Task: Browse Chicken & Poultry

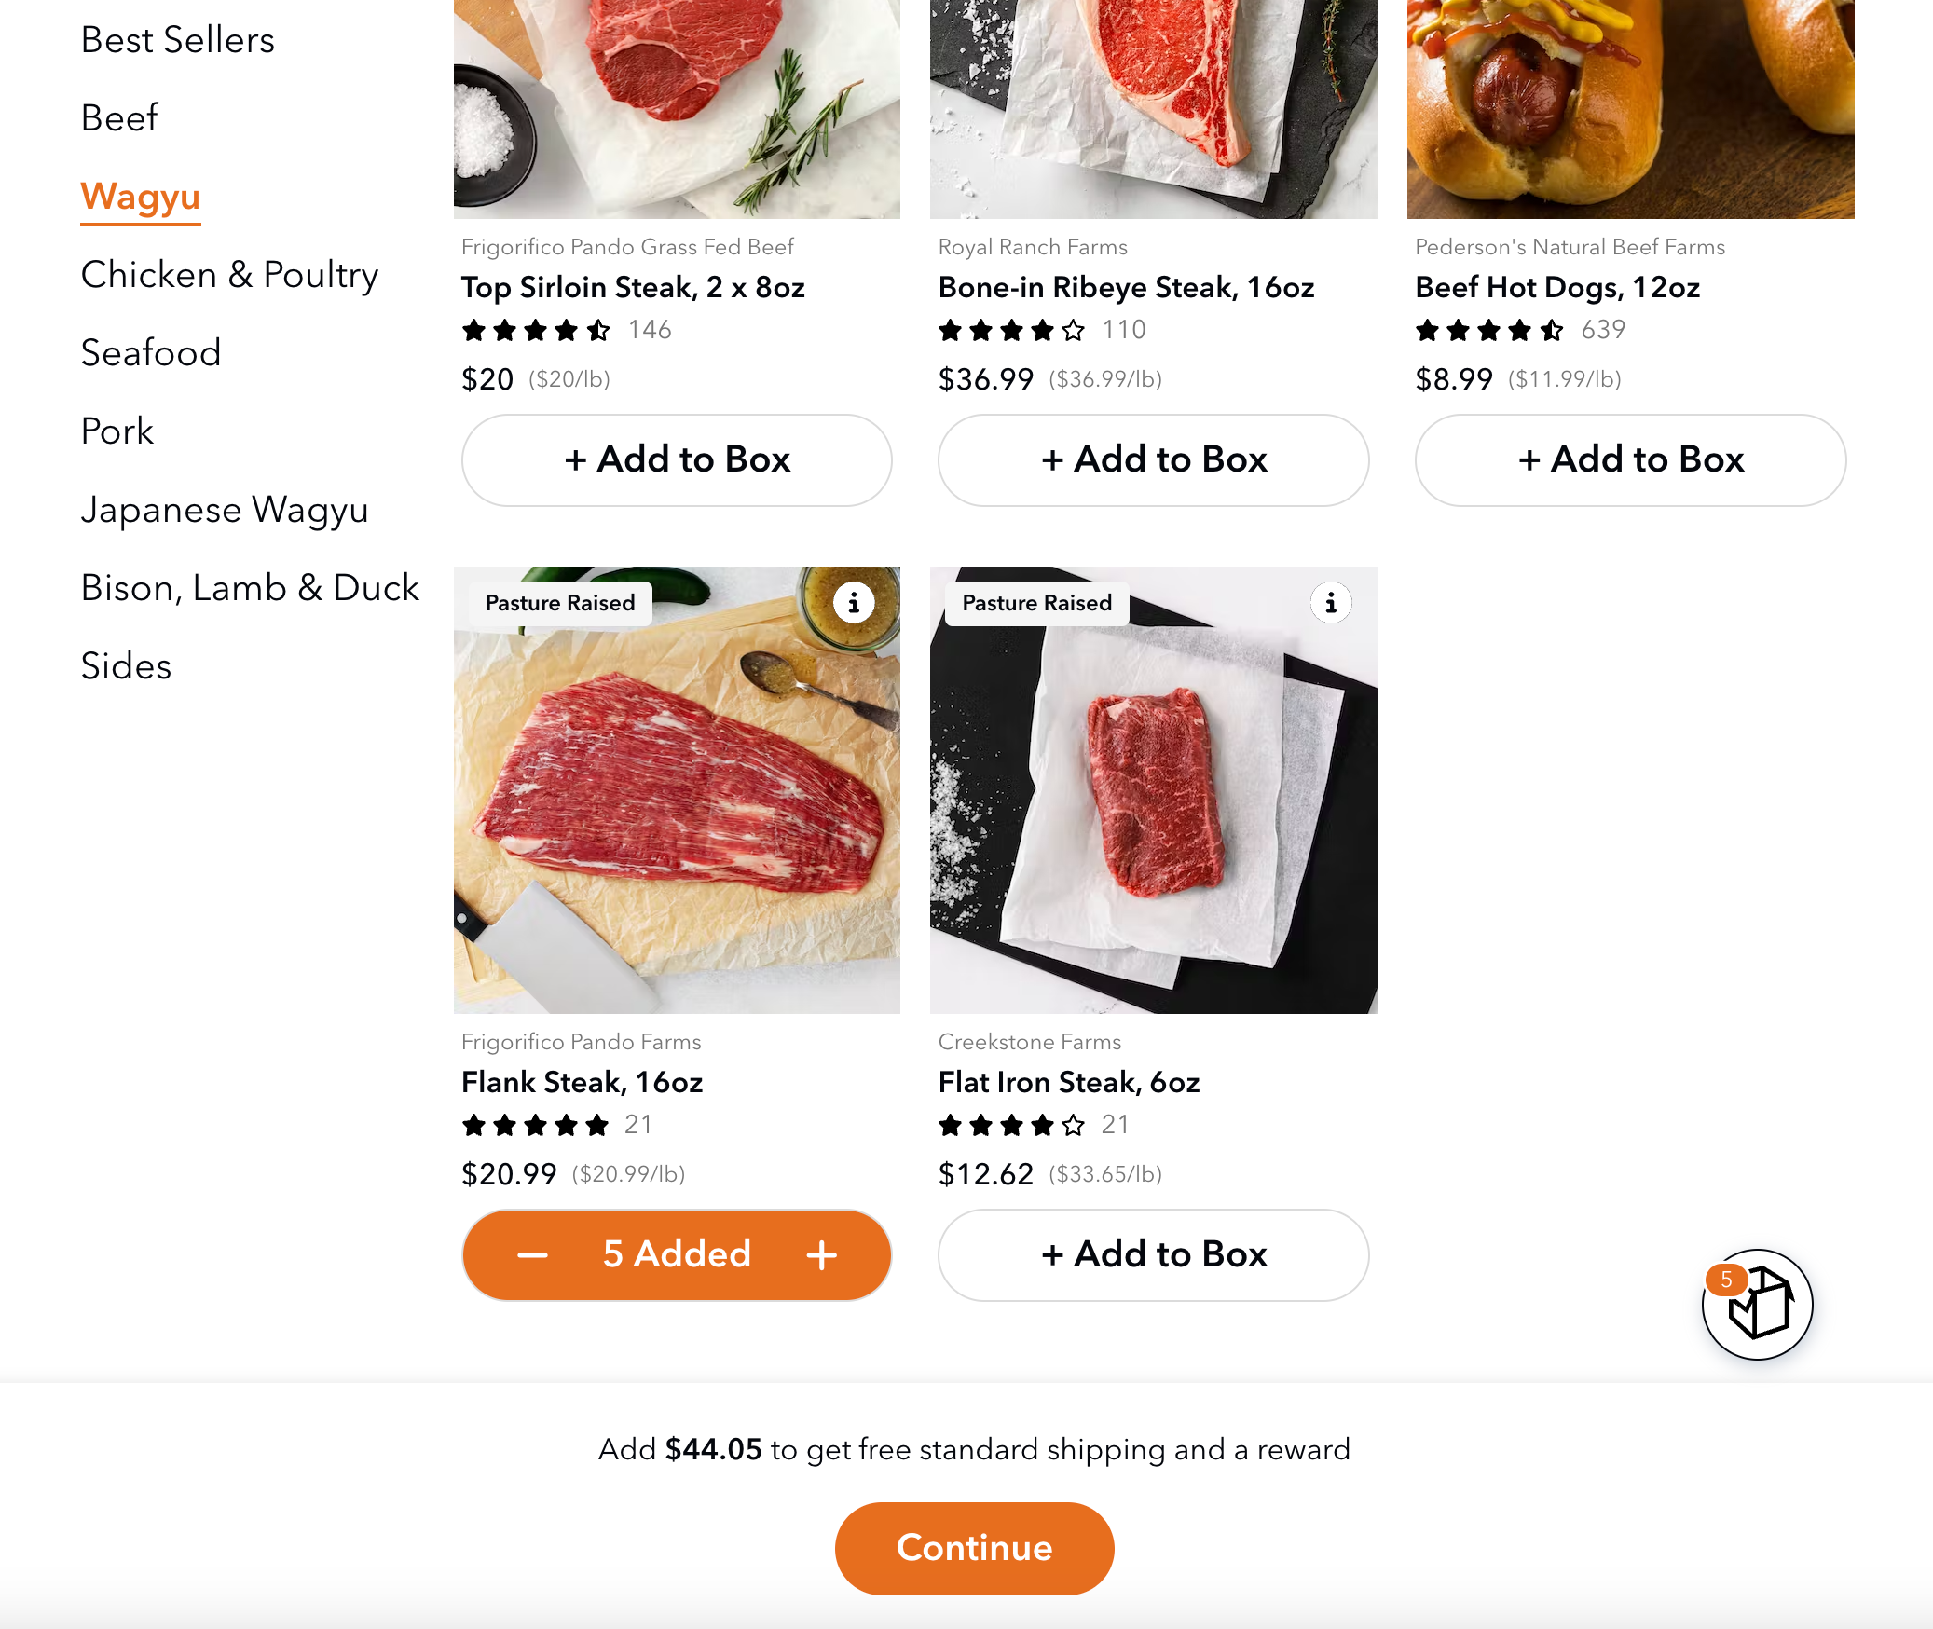Action: coord(229,275)
